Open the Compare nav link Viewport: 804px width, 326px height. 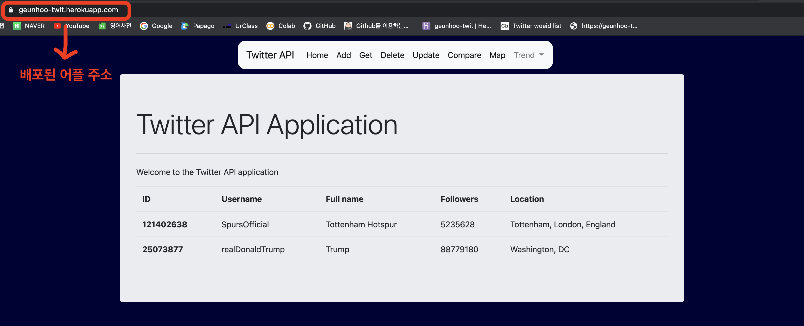click(464, 55)
